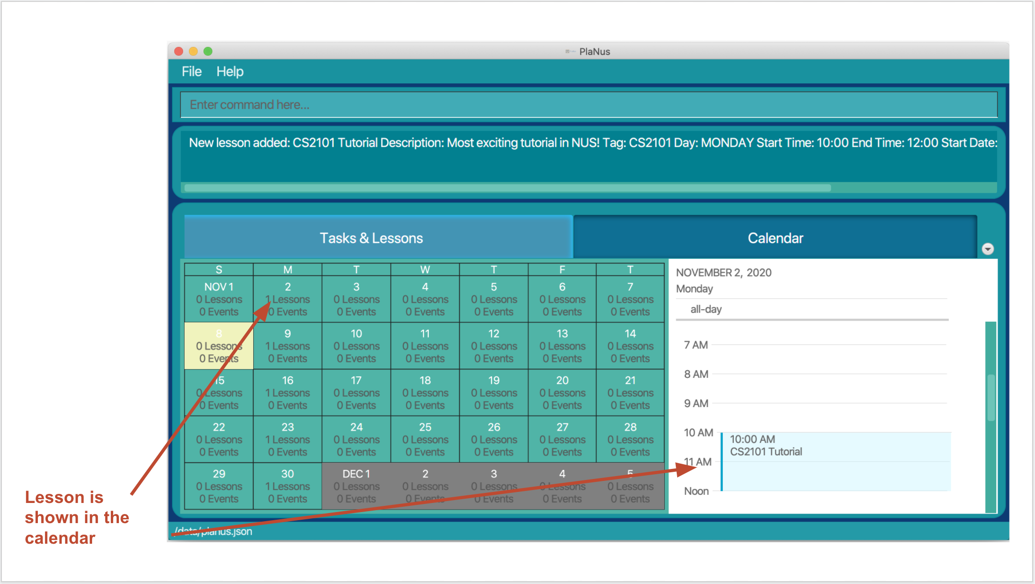Select November 28 calendar cell
The width and height of the screenshot is (1035, 584).
630,439
